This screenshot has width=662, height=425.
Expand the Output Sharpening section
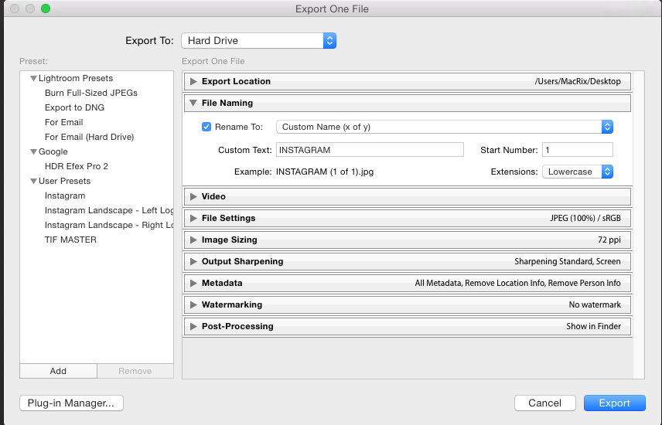(193, 262)
